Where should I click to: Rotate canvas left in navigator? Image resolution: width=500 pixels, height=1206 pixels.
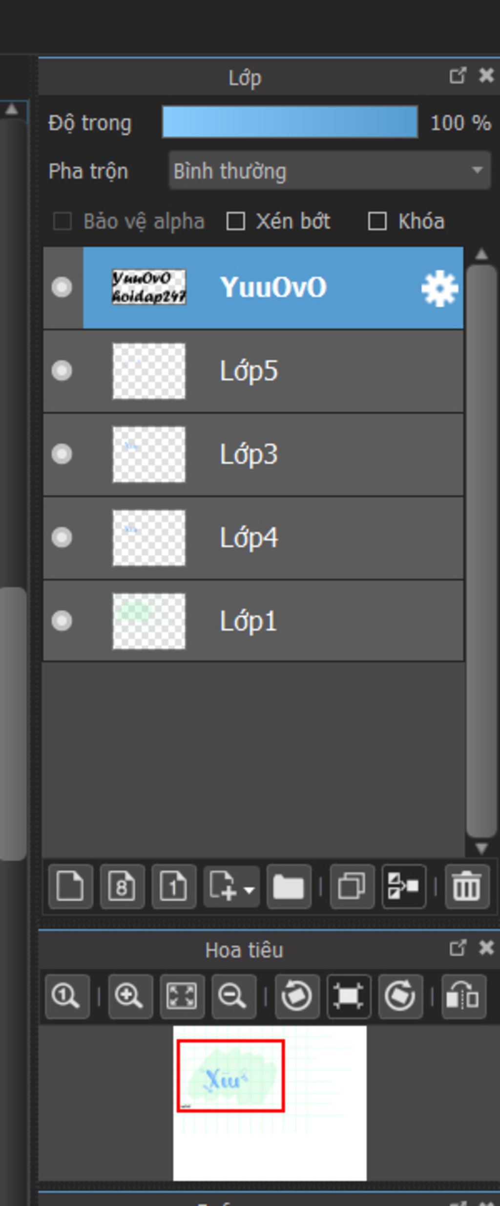(297, 996)
